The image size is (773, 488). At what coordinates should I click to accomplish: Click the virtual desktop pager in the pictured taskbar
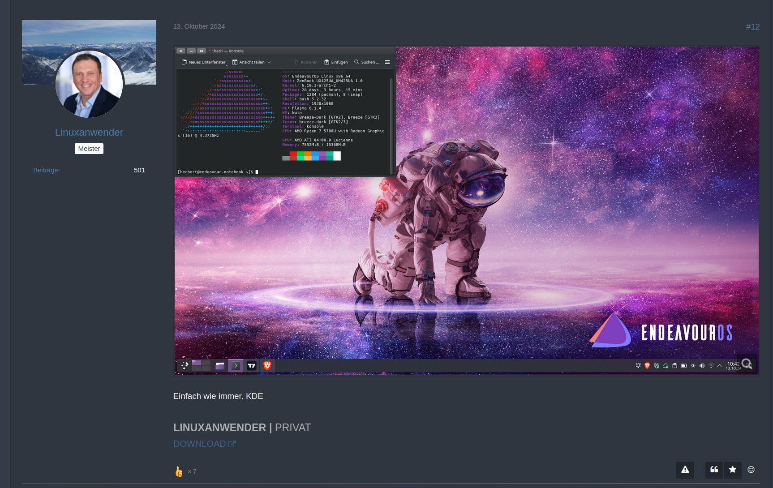(x=201, y=365)
